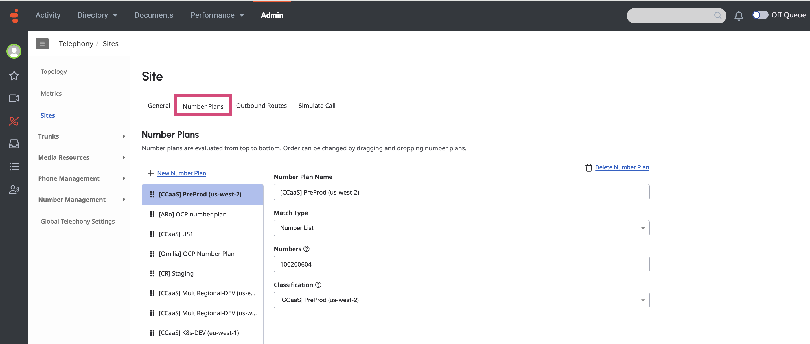The width and height of the screenshot is (810, 344).
Task: Collapse the admin menu with hamburger button
Action: click(42, 44)
